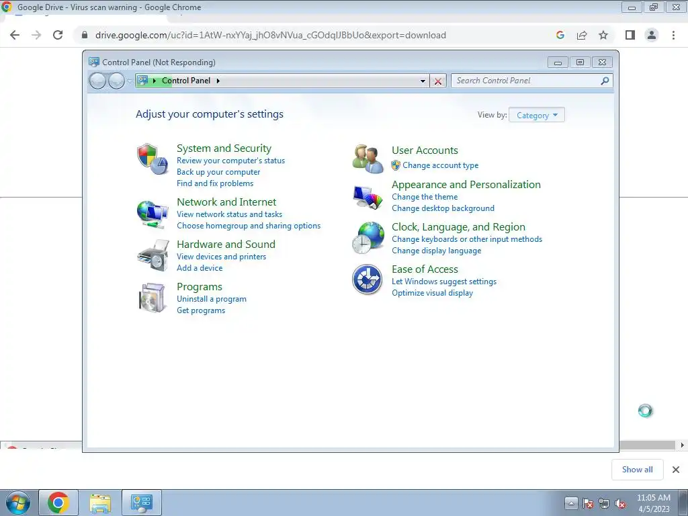
Task: Open the View by Category dropdown
Action: [x=537, y=115]
